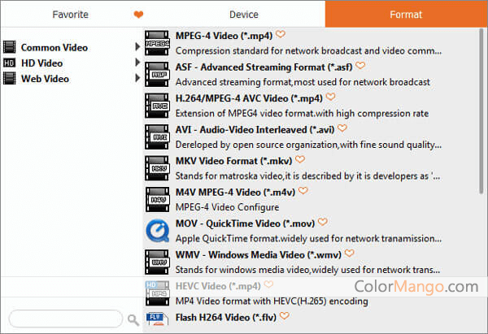Click the format list vertical scrollbar
Screen dimensions: 488x334
(x=481, y=111)
